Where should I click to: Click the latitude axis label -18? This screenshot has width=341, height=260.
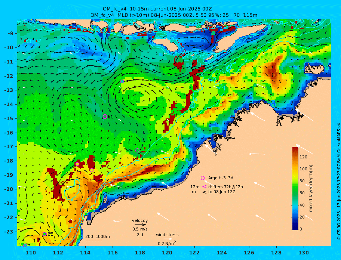pos(9,161)
